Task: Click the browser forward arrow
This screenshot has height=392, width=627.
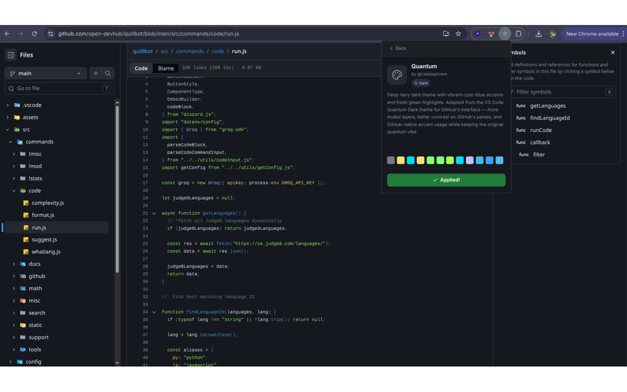Action: pyautogui.click(x=21, y=34)
